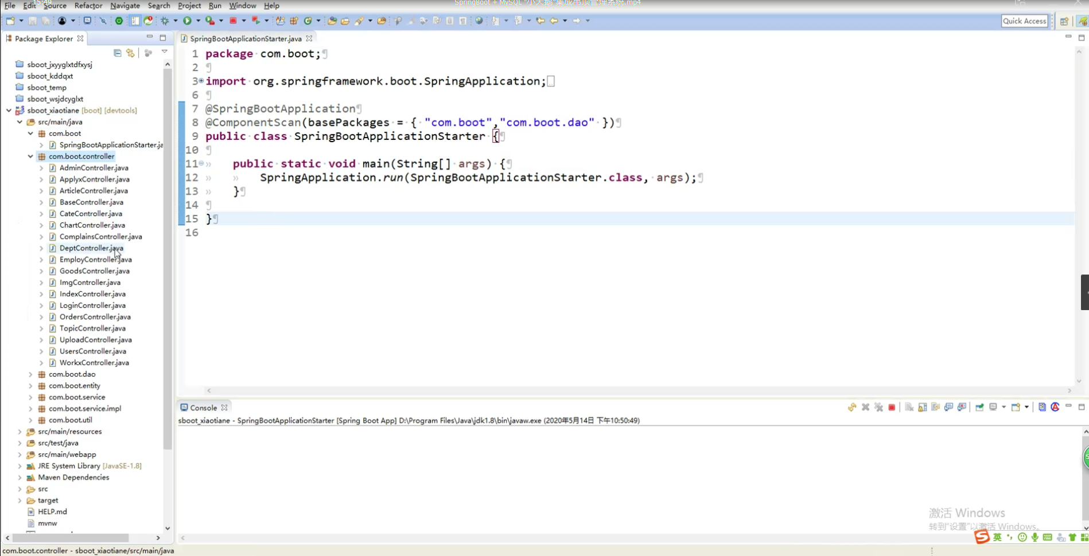This screenshot has height=556, width=1089.
Task: Toggle Scroll Lock in Console toolbar
Action: (x=923, y=408)
